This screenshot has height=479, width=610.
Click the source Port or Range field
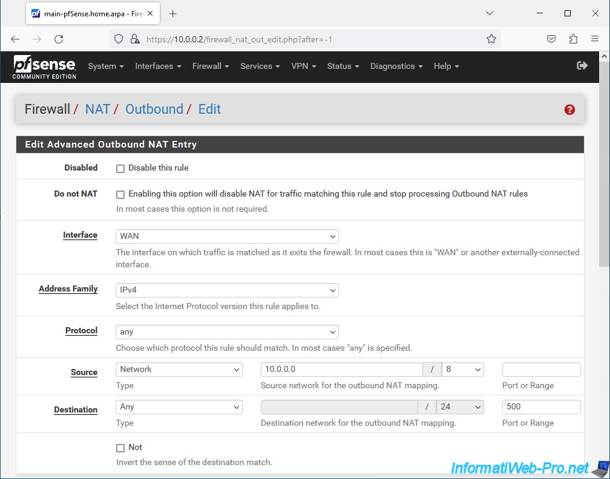[x=541, y=370]
